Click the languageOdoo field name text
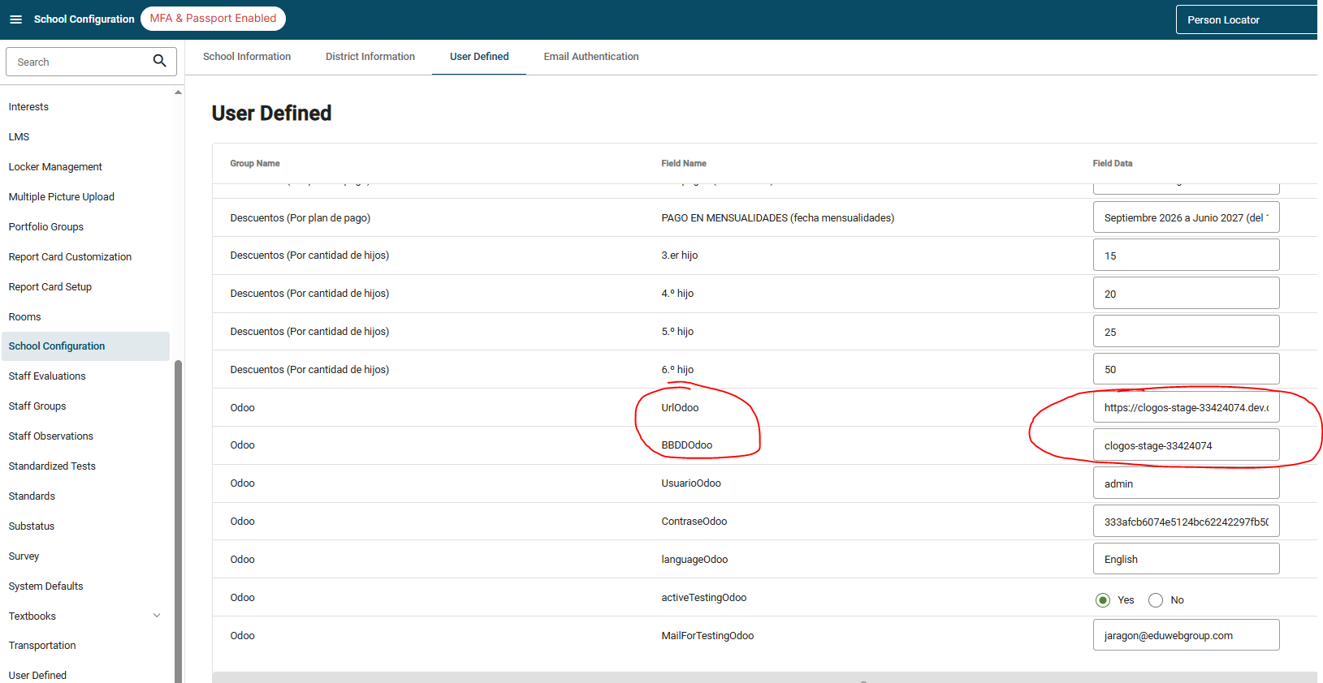Viewport: 1323px width, 683px height. (x=694, y=560)
